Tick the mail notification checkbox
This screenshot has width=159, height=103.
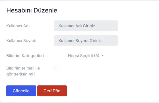56,68
